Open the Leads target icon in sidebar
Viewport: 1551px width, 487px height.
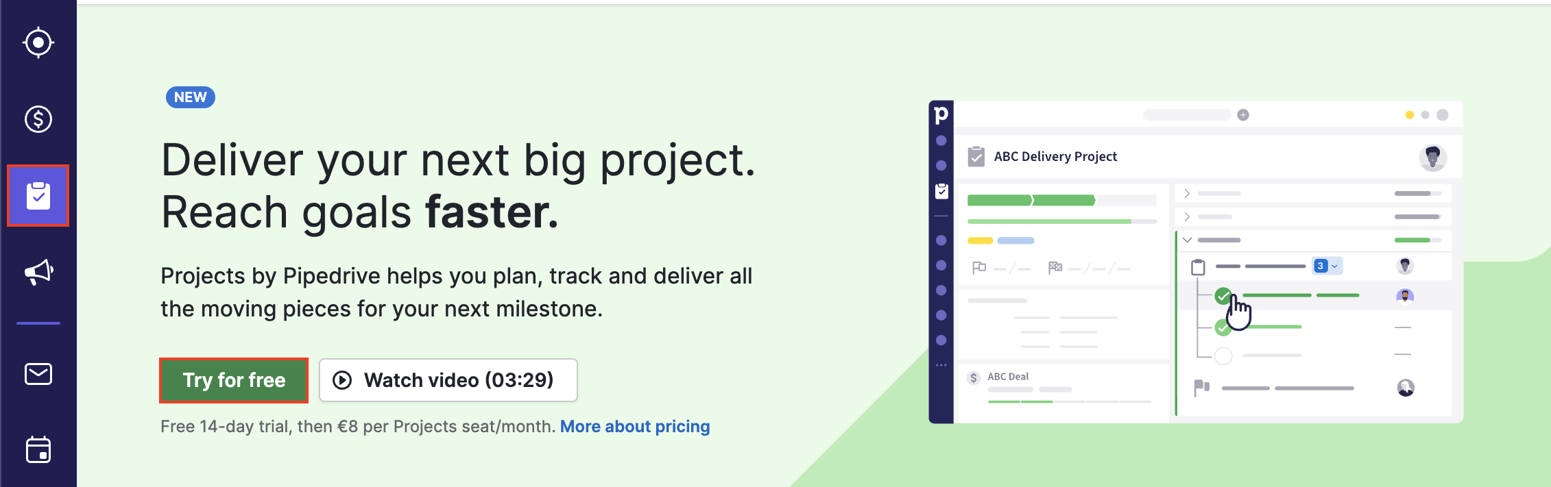tap(38, 42)
